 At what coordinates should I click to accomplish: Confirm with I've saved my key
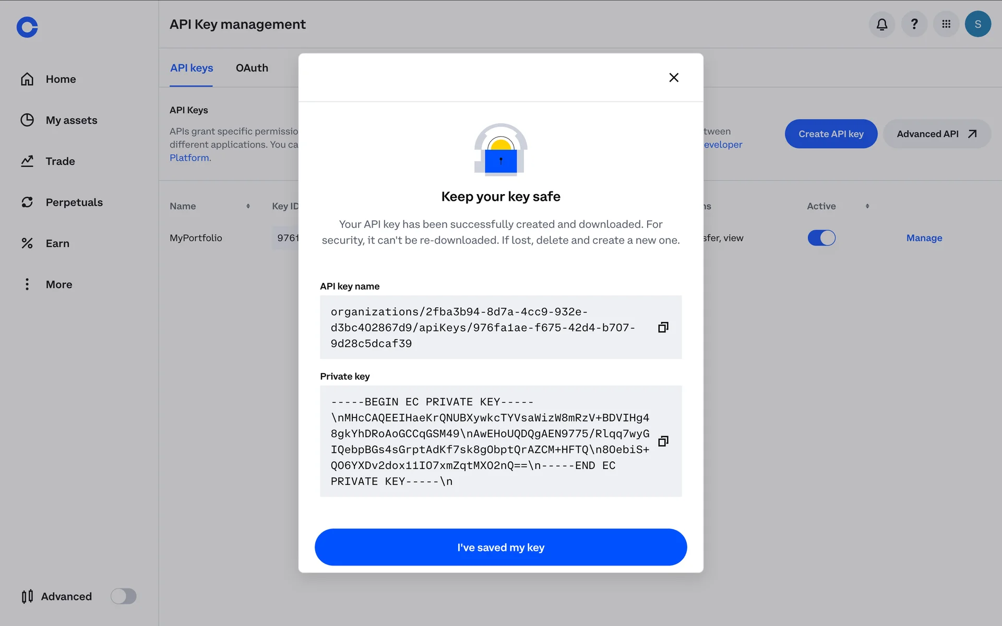[500, 547]
